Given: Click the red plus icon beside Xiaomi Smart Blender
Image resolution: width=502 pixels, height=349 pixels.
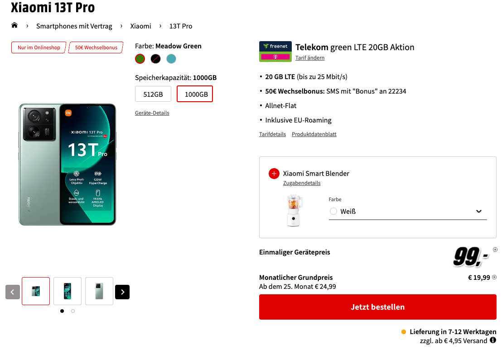Looking at the screenshot, I should (274, 174).
